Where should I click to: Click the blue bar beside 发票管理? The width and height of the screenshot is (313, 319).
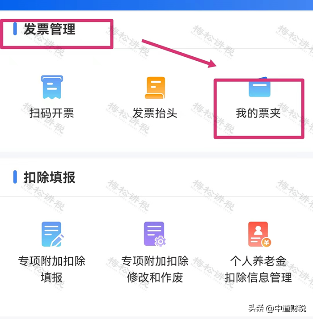tap(15, 29)
